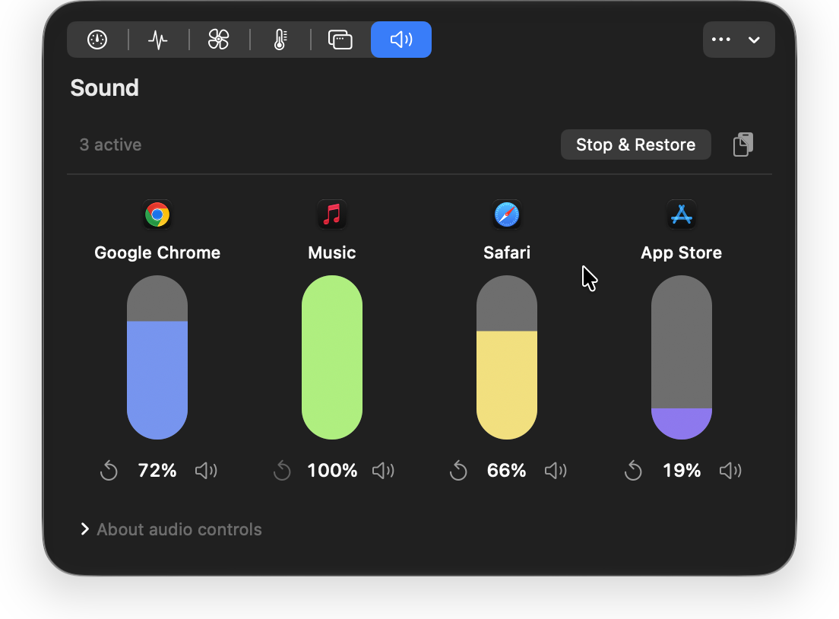Mute App Store using its speaker icon
839x619 pixels.
[x=730, y=471]
